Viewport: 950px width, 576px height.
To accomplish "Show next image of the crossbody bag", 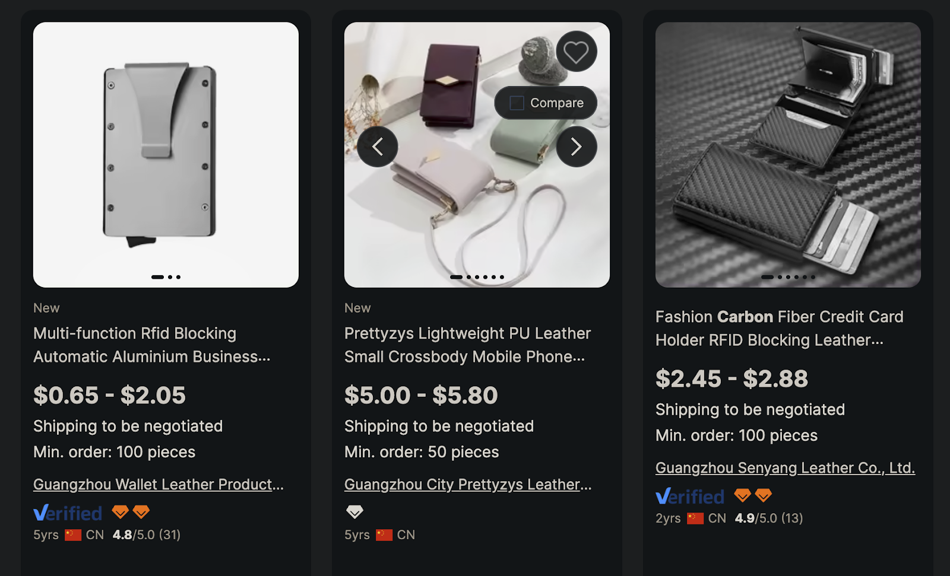I will click(575, 147).
